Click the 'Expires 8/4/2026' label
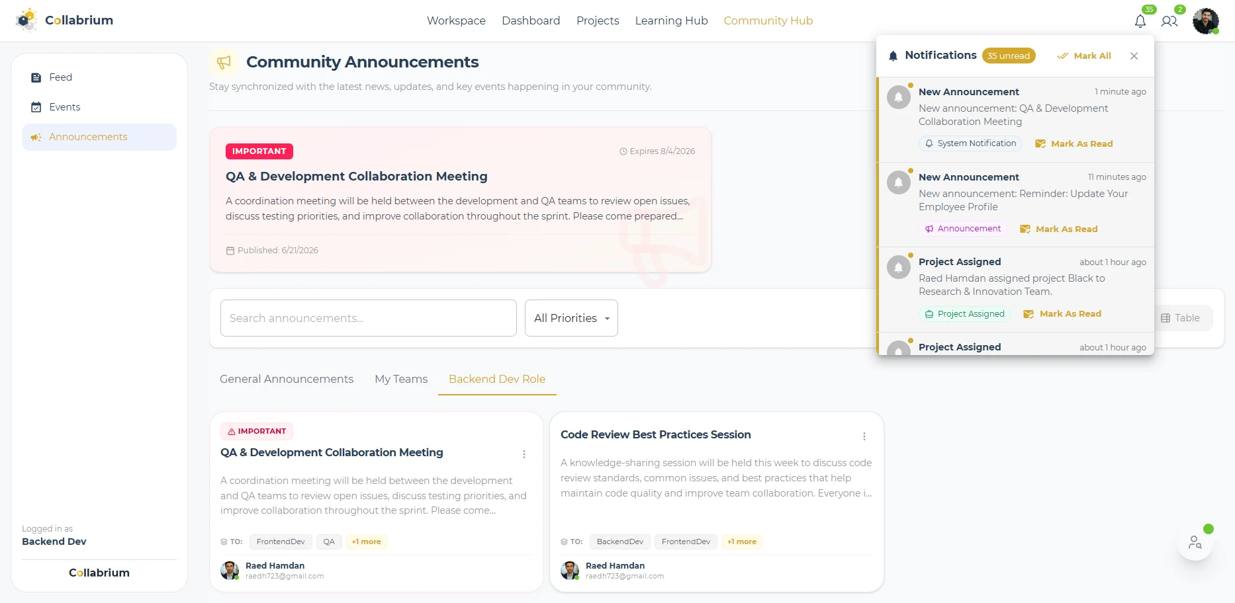This screenshot has height=603, width=1235. pos(657,151)
